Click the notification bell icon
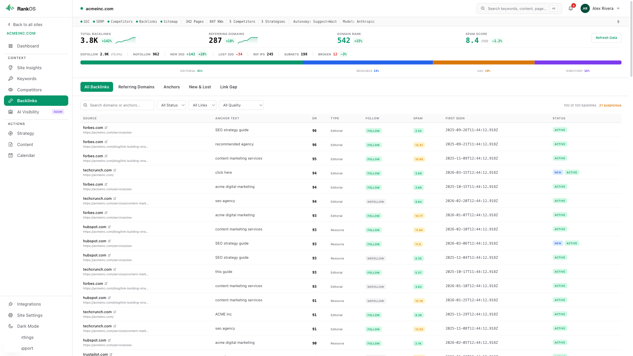This screenshot has width=633, height=356. (570, 8)
